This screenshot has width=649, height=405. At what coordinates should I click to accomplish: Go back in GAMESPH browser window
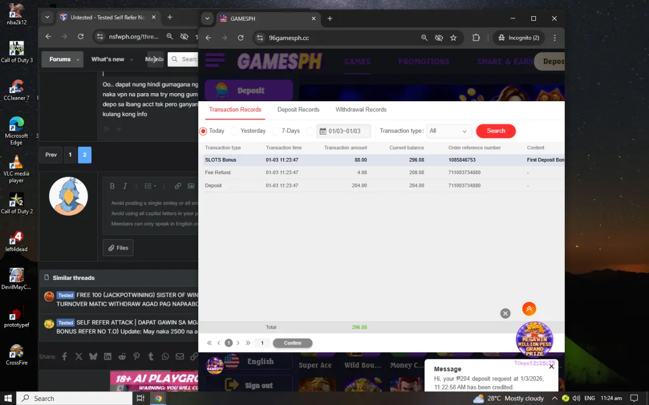(208, 38)
